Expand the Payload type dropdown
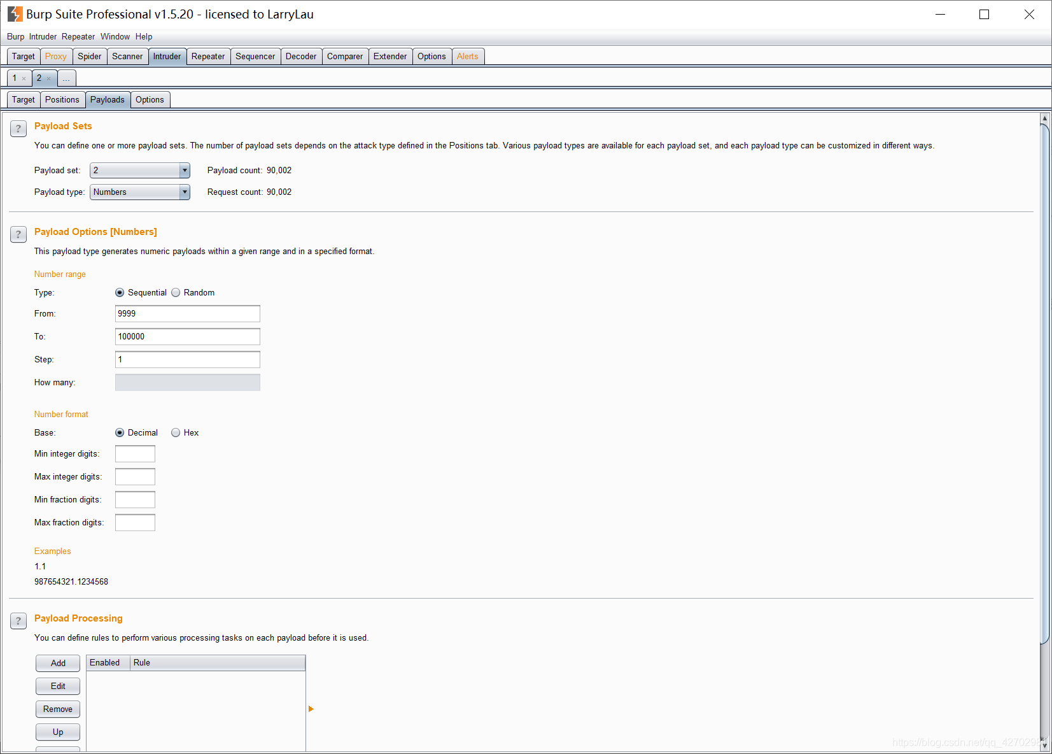Viewport: 1052px width, 754px height. [185, 192]
